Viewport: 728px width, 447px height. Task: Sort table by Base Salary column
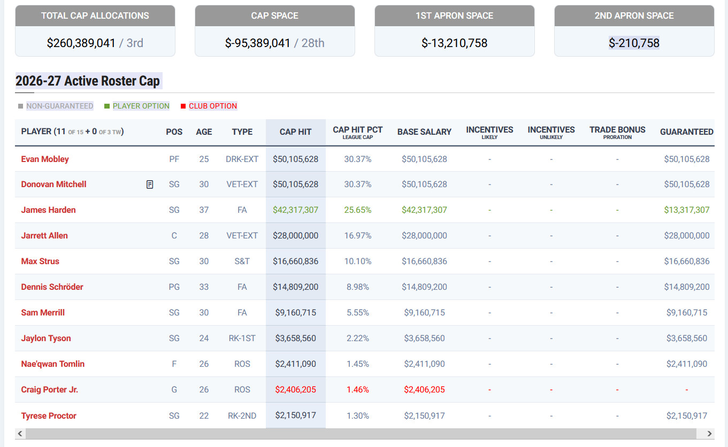(424, 132)
